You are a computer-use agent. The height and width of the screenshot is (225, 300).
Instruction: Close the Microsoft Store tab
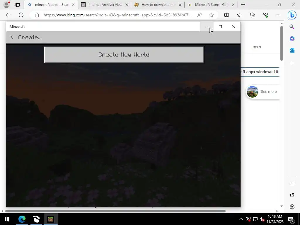(233, 5)
